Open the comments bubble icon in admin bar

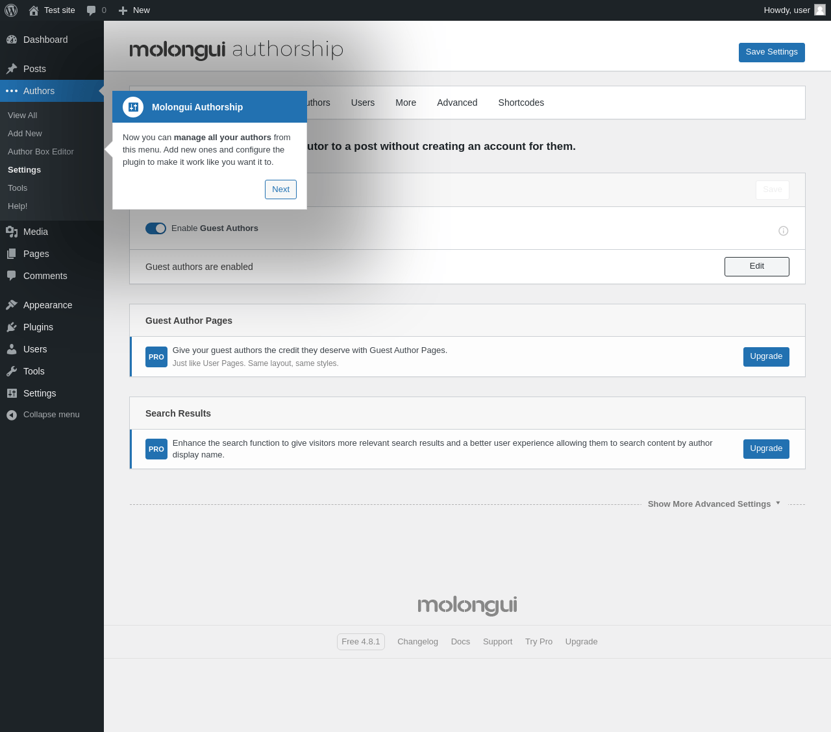[x=91, y=10]
